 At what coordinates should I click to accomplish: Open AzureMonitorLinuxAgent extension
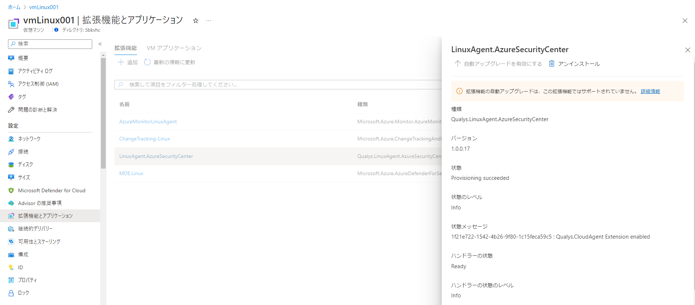[x=148, y=121]
